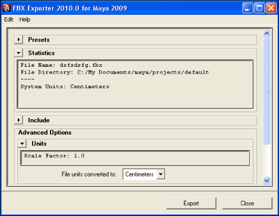Open the Help menu
The width and height of the screenshot is (279, 216).
(x=25, y=19)
